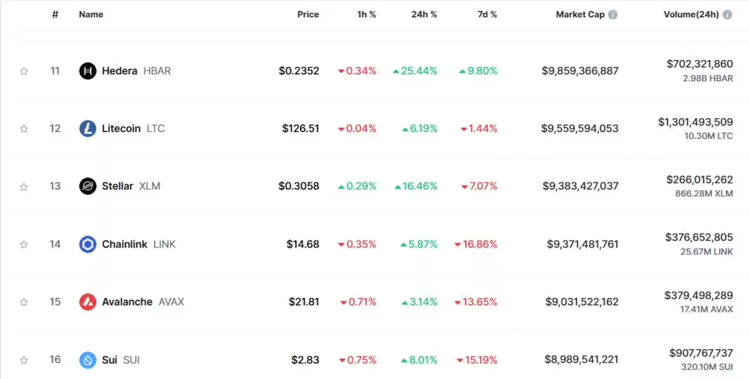
Task: Toggle the watchlist star for Hedera
Action: click(x=23, y=71)
